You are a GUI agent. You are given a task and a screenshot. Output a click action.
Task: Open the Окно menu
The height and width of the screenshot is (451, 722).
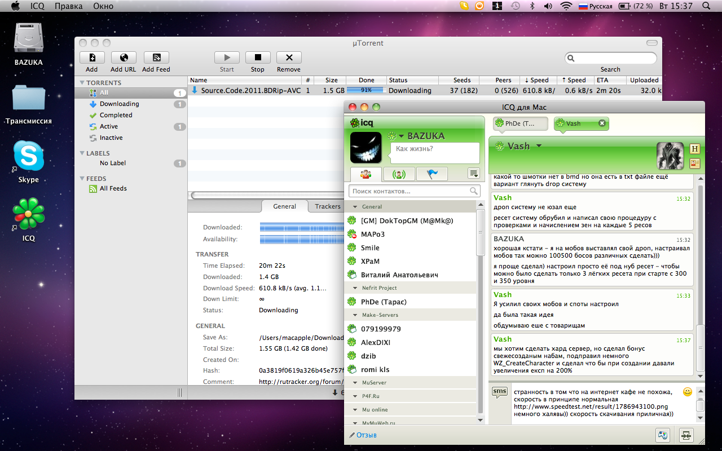103,6
